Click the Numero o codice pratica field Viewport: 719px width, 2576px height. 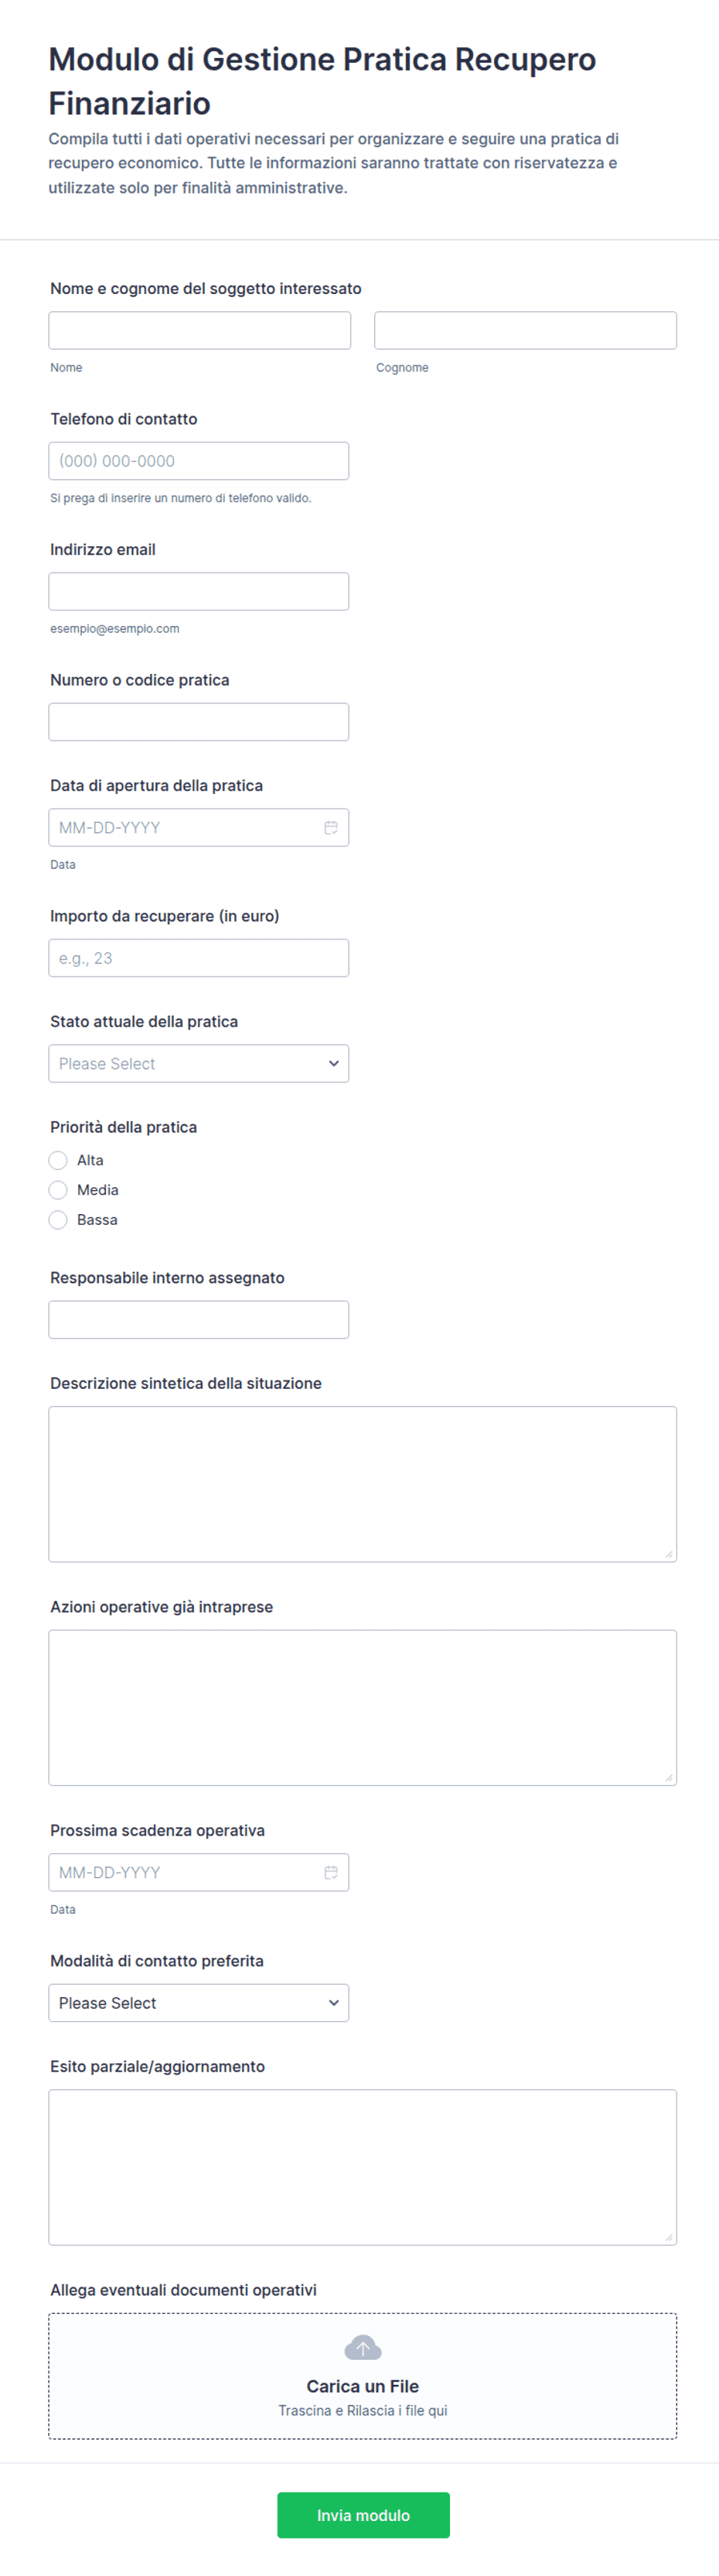click(199, 722)
